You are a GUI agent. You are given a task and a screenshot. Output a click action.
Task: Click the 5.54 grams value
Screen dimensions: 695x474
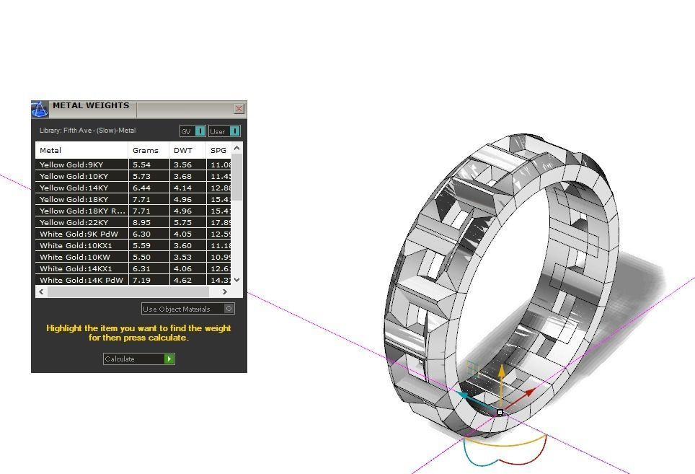coord(141,164)
